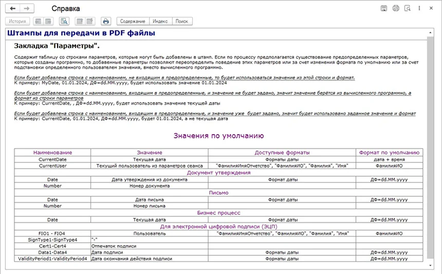The height and width of the screenshot is (274, 442).
Task: Click the find-in-page magnifier toolbar icon
Action: click(64, 21)
